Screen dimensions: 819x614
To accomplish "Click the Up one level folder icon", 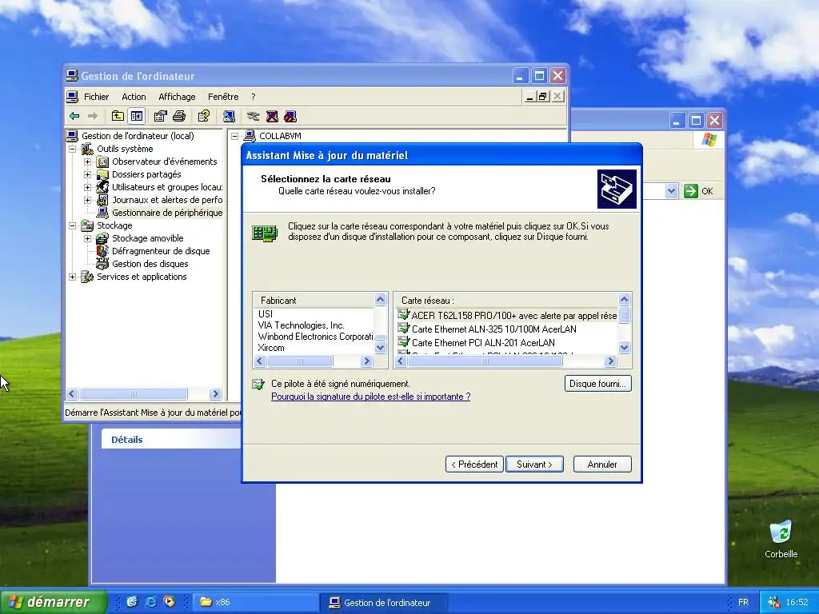I will (x=118, y=116).
